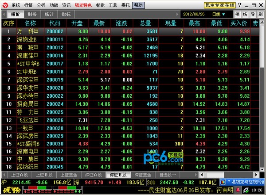Switch to the 财务 tab

pyautogui.click(x=32, y=15)
